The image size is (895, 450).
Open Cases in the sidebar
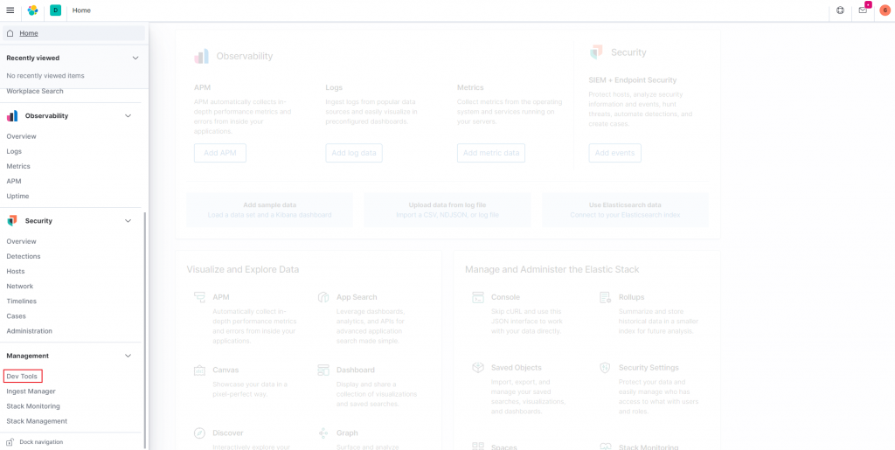(16, 315)
